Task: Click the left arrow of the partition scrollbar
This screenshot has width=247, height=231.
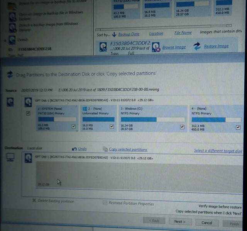Action: coord(98,30)
